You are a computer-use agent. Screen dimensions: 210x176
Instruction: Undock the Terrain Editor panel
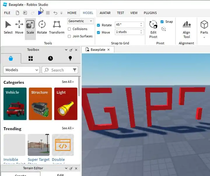[71, 168]
